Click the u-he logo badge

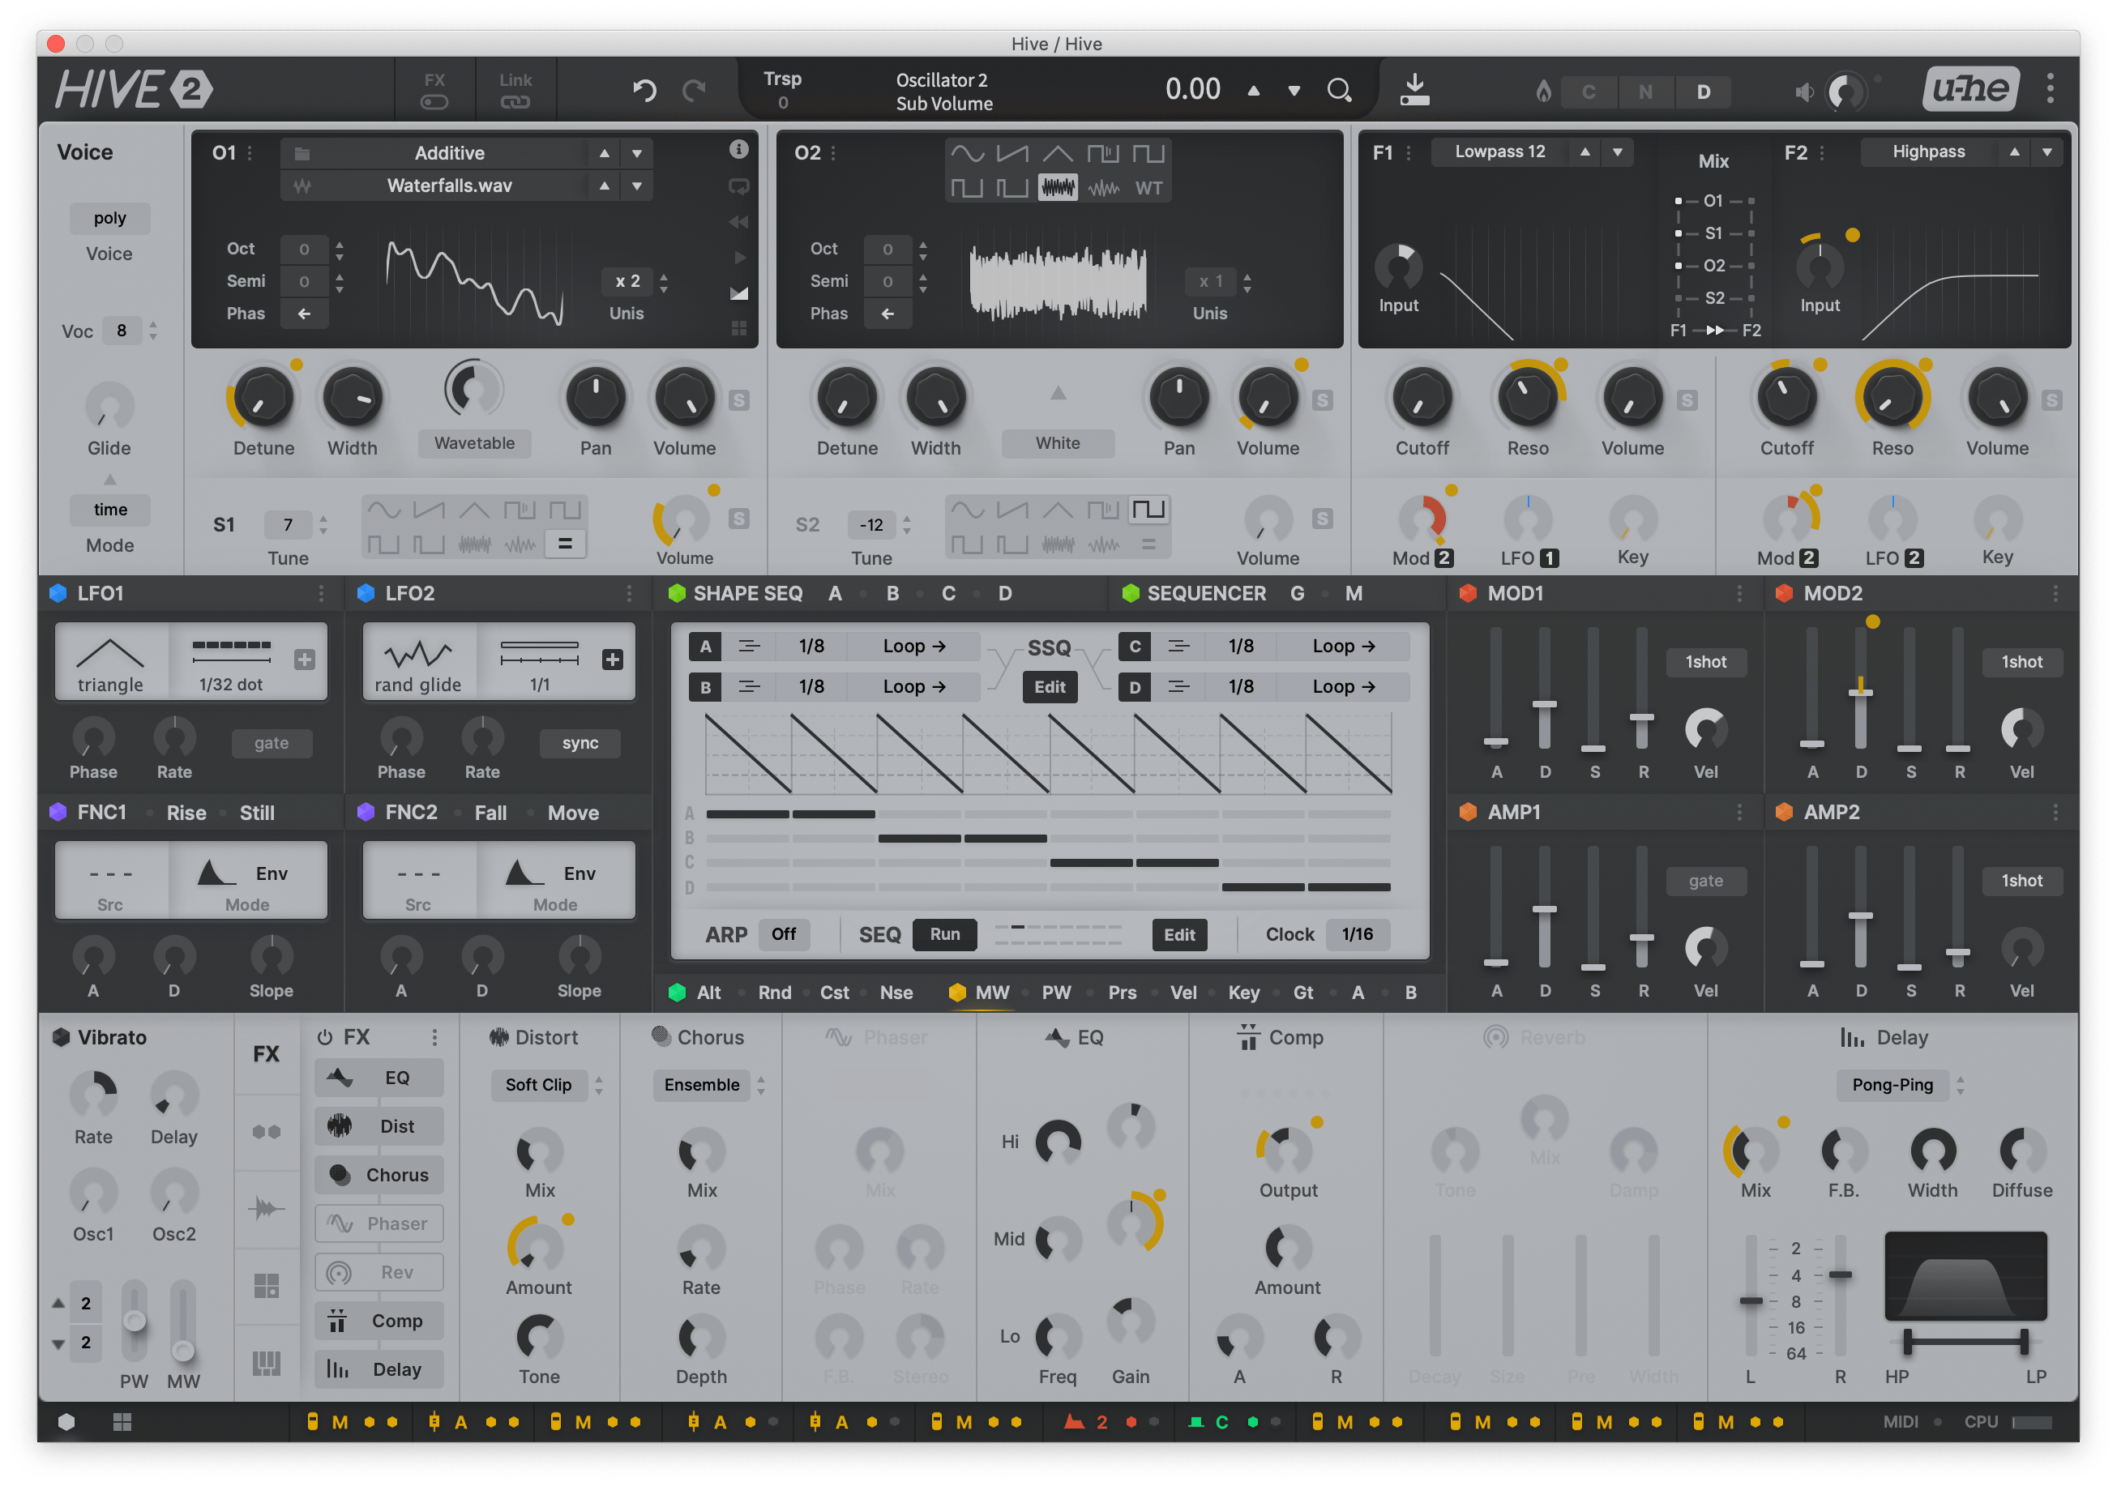pos(1970,88)
